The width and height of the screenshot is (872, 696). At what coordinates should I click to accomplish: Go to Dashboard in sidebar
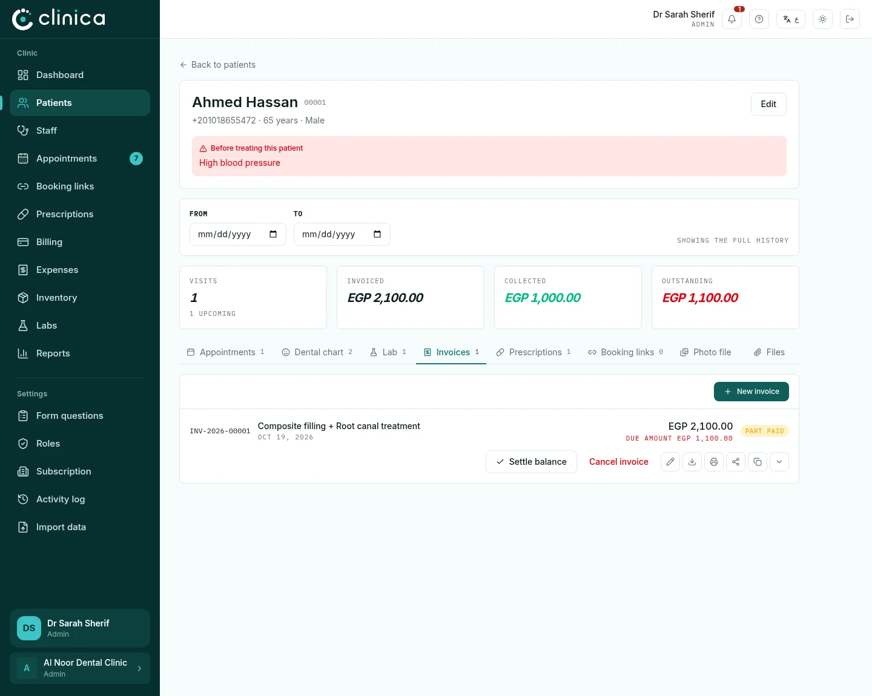pyautogui.click(x=80, y=75)
